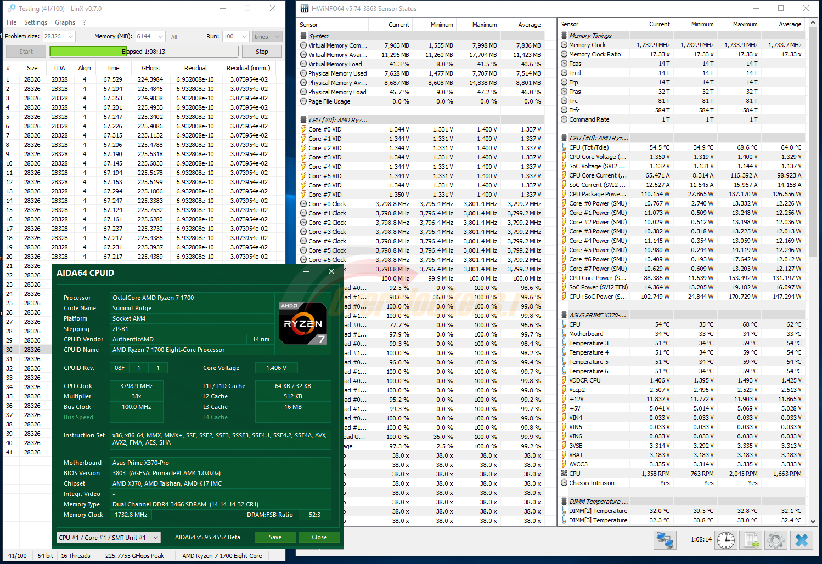Click the HWiNFO scrollbar down arrow
This screenshot has height=564, width=822.
(x=813, y=522)
